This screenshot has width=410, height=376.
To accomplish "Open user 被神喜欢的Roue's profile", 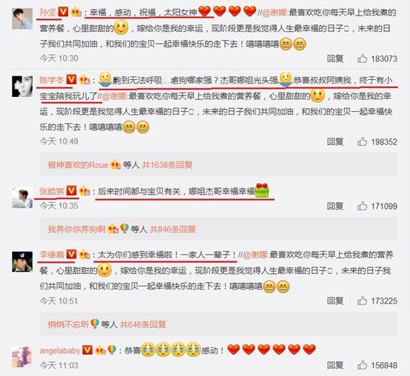I will [78, 165].
